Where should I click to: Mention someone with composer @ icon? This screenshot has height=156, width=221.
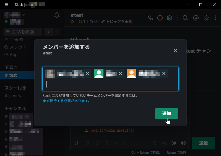[174, 143]
